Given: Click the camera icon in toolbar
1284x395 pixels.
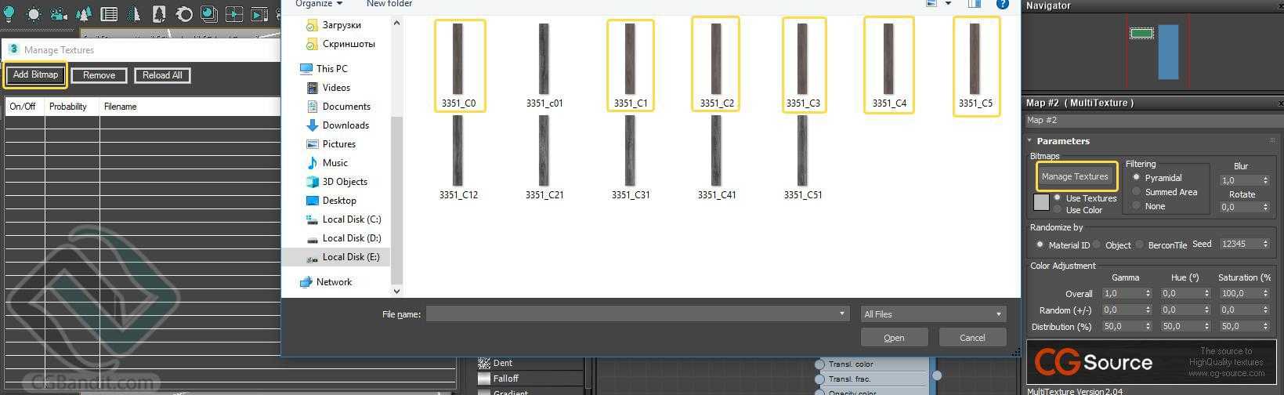Looking at the screenshot, I should click(x=59, y=14).
